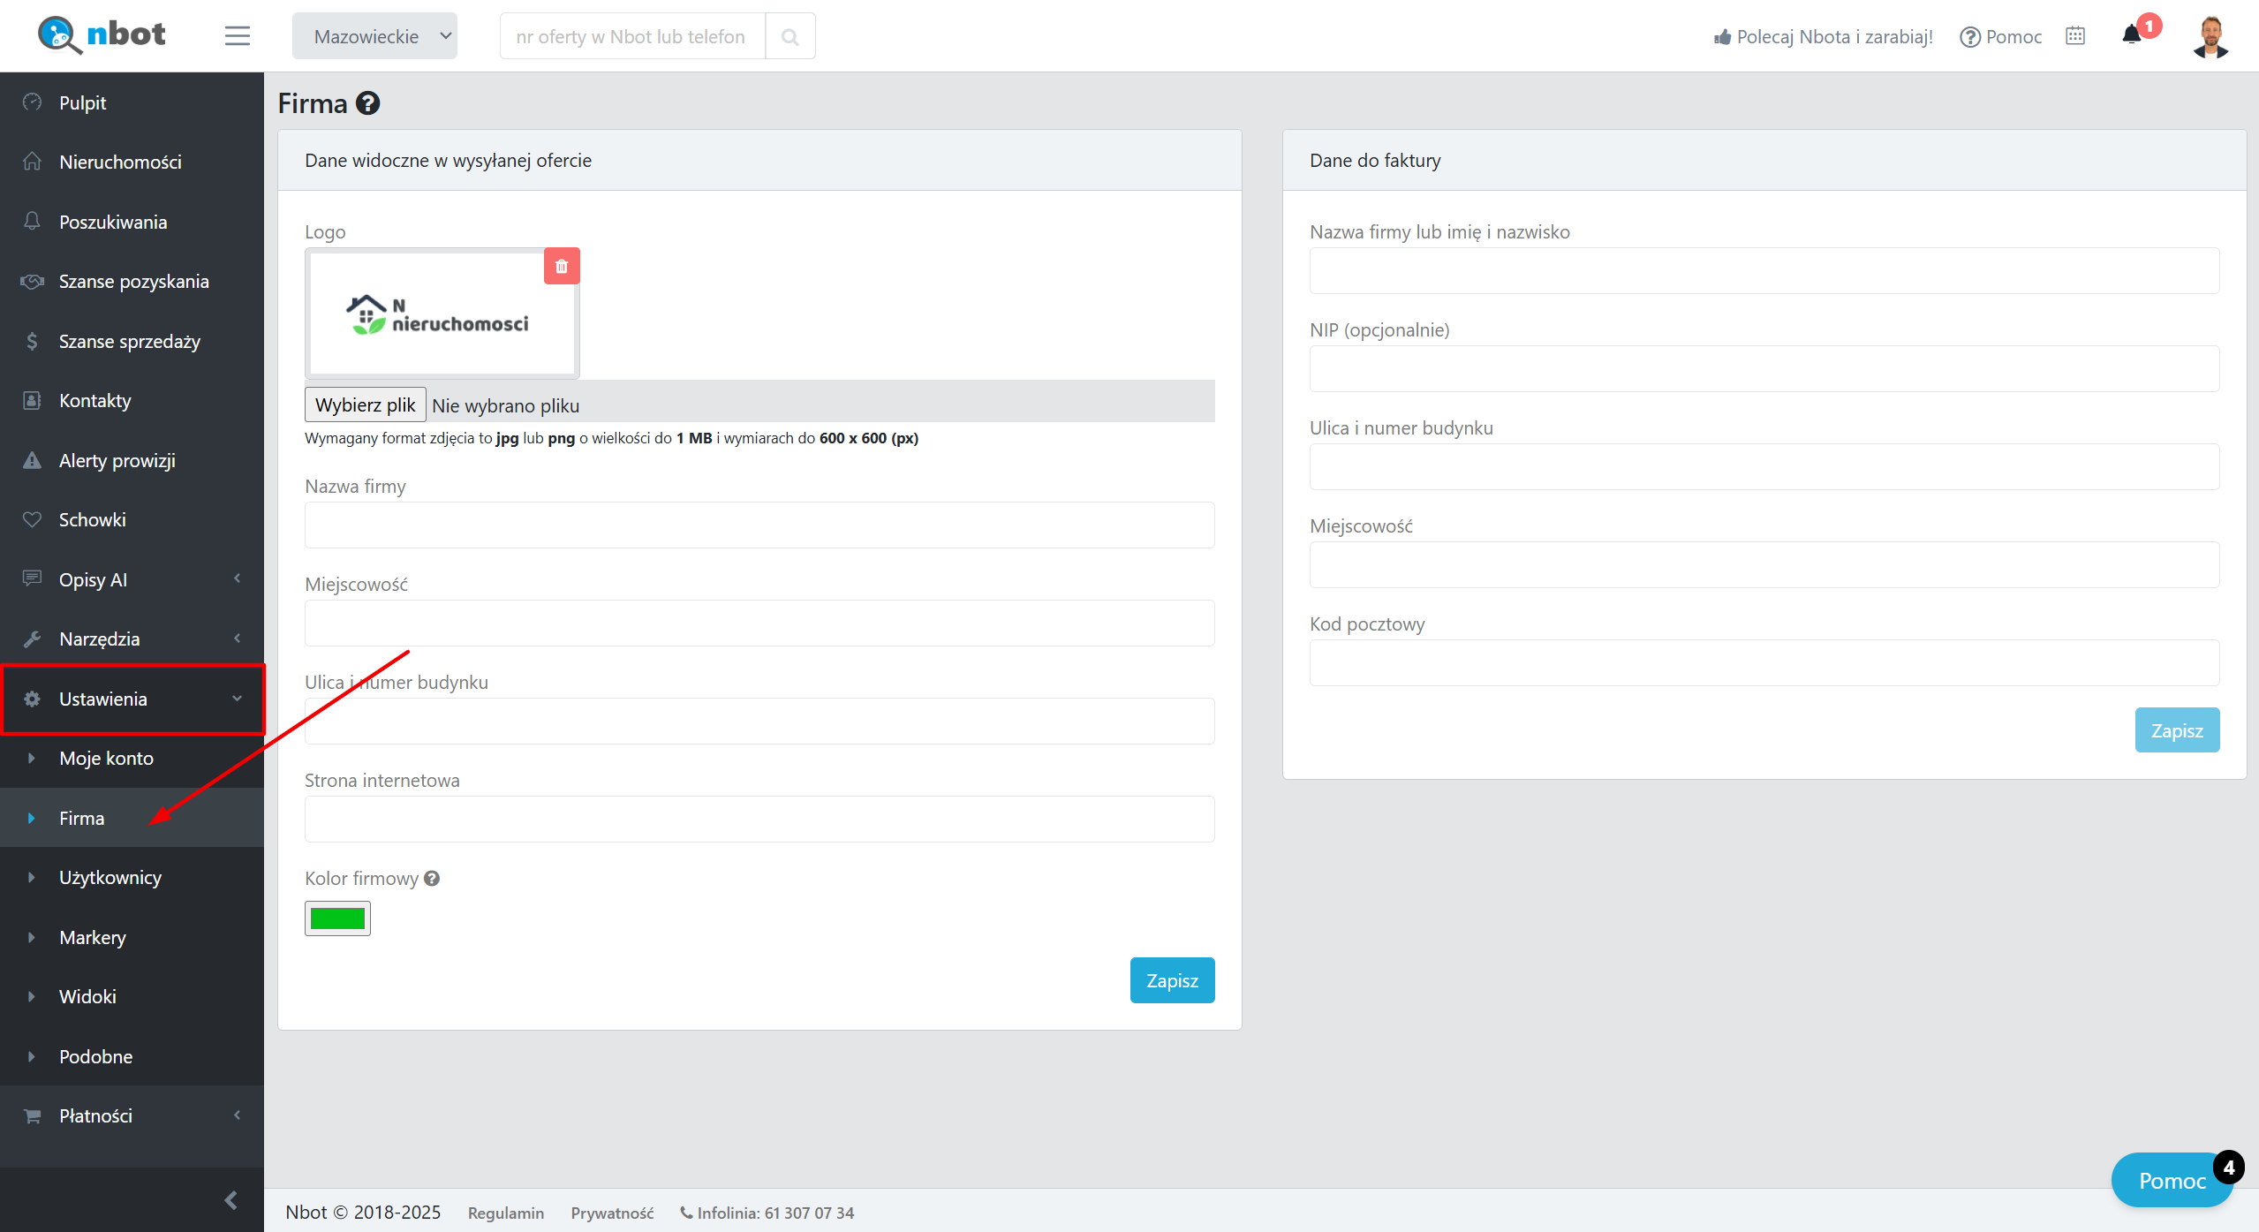The height and width of the screenshot is (1232, 2259).
Task: Click help icon beside Kolor firmowy
Action: (432, 878)
